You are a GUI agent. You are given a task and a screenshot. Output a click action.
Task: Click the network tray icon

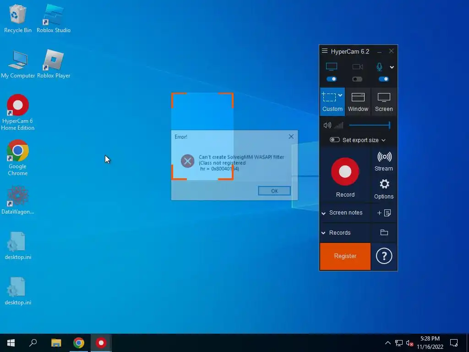[399, 343]
